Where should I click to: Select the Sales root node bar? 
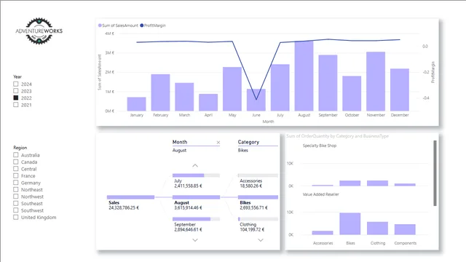pyautogui.click(x=131, y=197)
